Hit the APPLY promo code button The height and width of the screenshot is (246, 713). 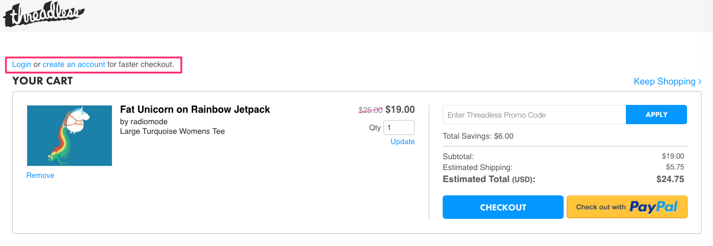pyautogui.click(x=656, y=115)
